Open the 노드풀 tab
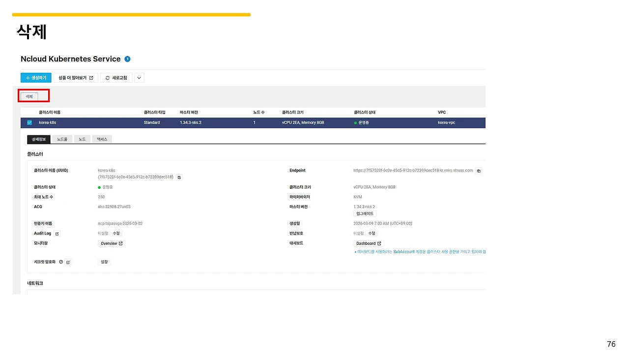629x354 pixels. [62, 139]
